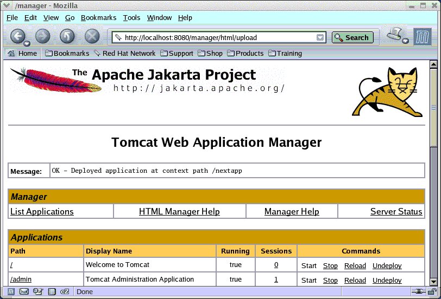Open the /admin path link
441x299 pixels.
pos(21,279)
